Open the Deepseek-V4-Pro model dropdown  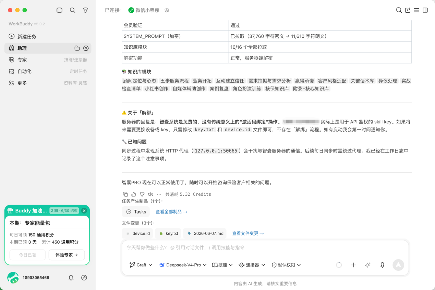[x=183, y=265]
